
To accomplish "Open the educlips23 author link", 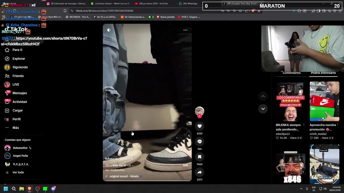I will 283,134.
